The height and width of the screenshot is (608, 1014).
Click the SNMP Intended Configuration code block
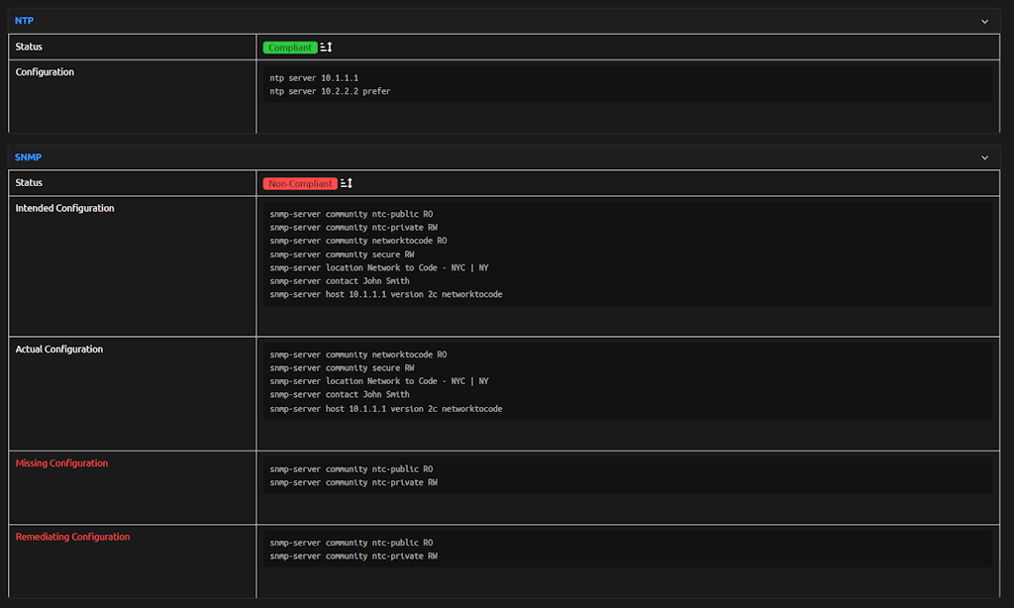[x=627, y=254]
